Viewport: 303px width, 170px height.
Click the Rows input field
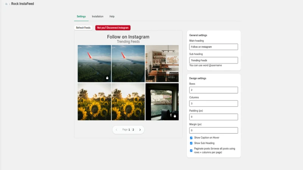coord(214,90)
